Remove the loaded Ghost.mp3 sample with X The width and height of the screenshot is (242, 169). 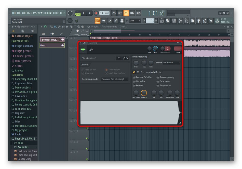127,58
